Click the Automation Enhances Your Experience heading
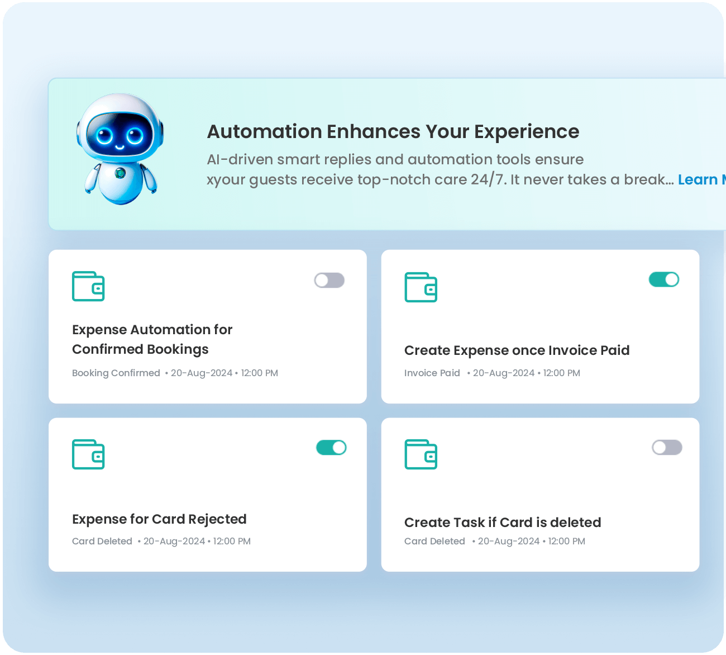The height and width of the screenshot is (655, 726). (x=393, y=132)
